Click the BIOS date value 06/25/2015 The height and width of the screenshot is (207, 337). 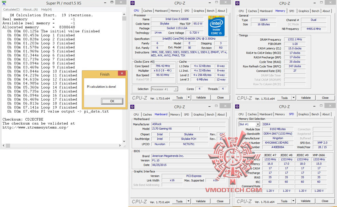189,165
